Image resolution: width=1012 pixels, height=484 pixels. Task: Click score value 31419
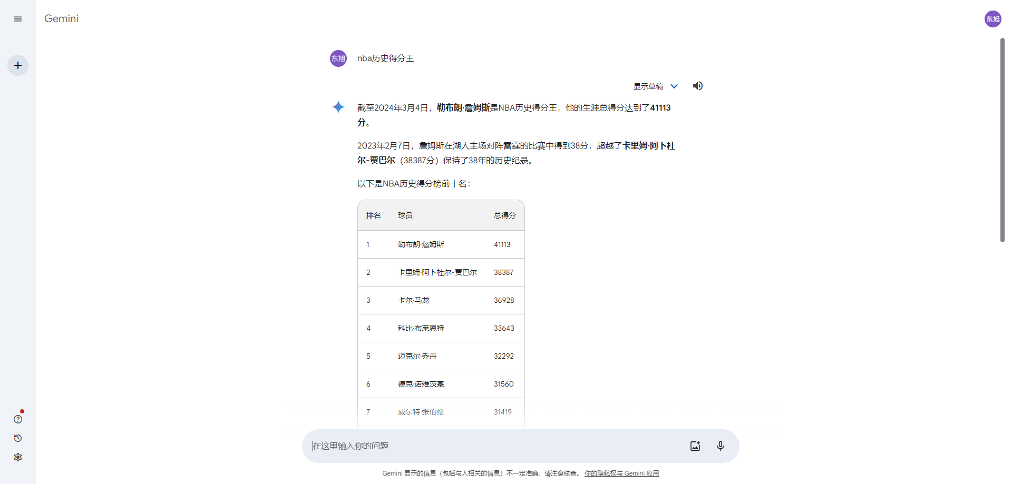click(503, 412)
